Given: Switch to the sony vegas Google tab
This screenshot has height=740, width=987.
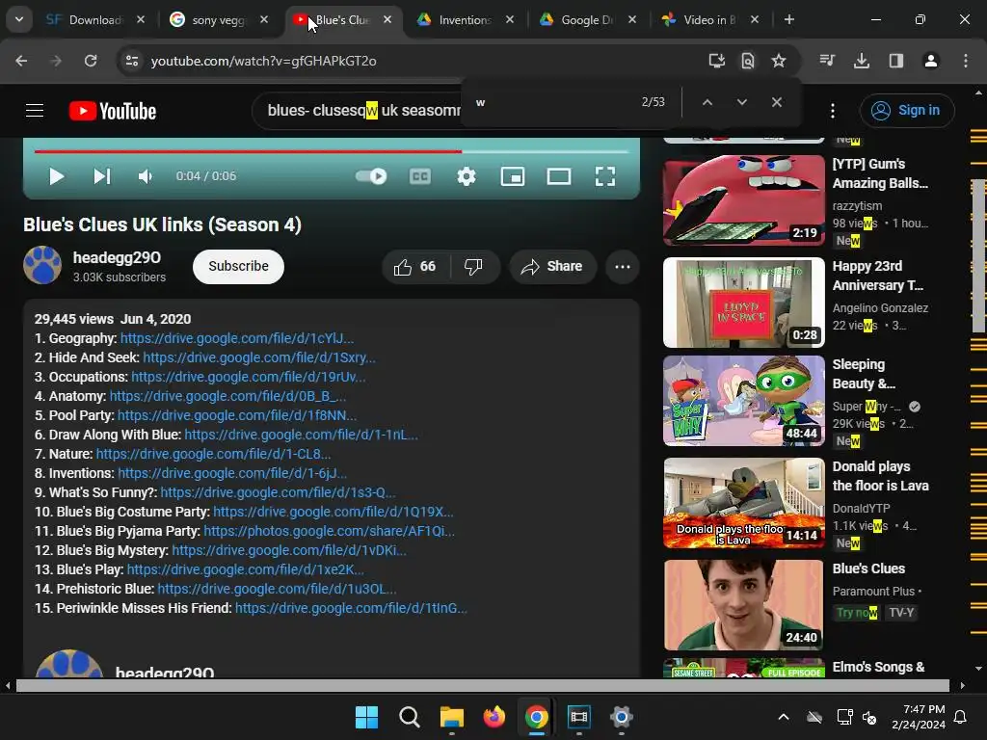Looking at the screenshot, I should 217,20.
